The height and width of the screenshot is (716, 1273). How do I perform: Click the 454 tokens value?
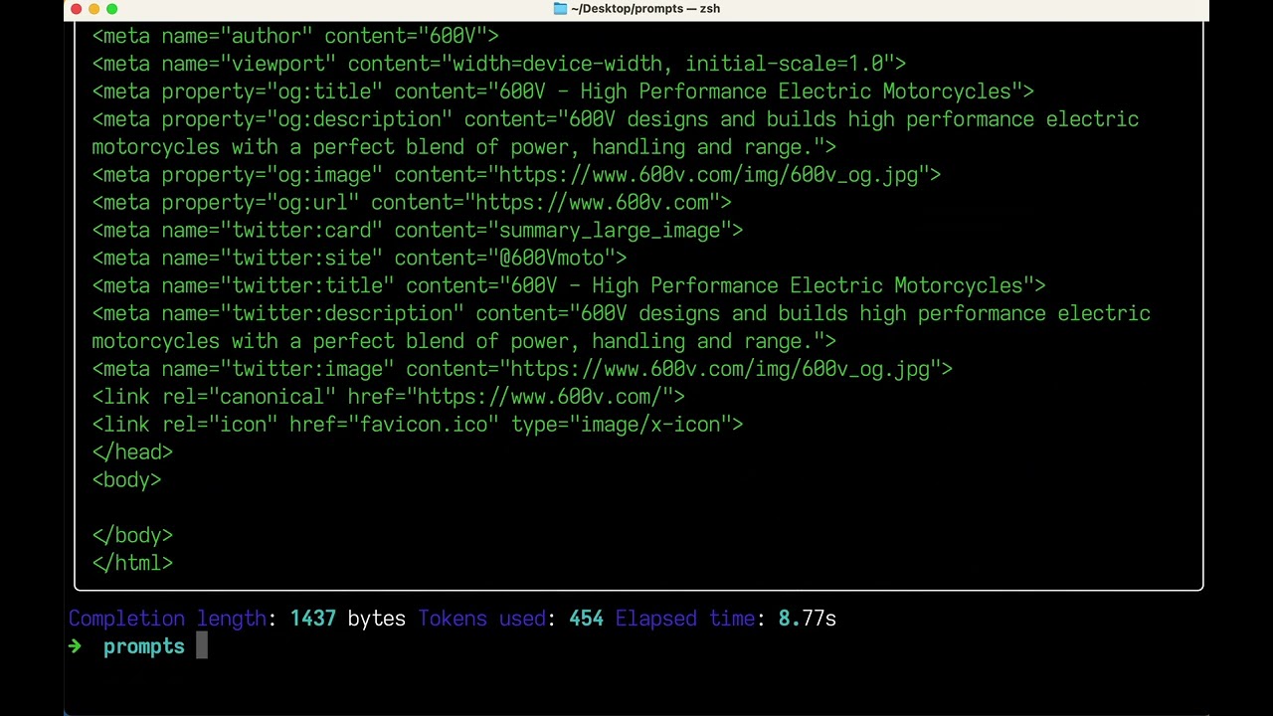587,620
